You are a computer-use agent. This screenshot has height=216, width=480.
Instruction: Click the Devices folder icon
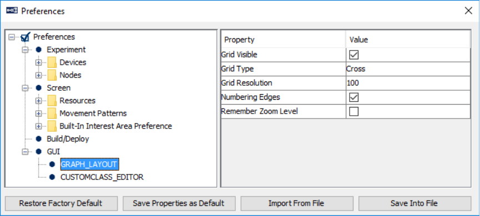click(52, 63)
